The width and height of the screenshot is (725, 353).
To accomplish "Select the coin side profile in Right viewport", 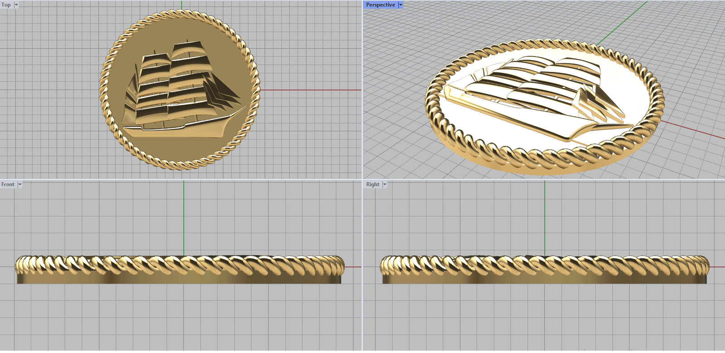I will [544, 276].
